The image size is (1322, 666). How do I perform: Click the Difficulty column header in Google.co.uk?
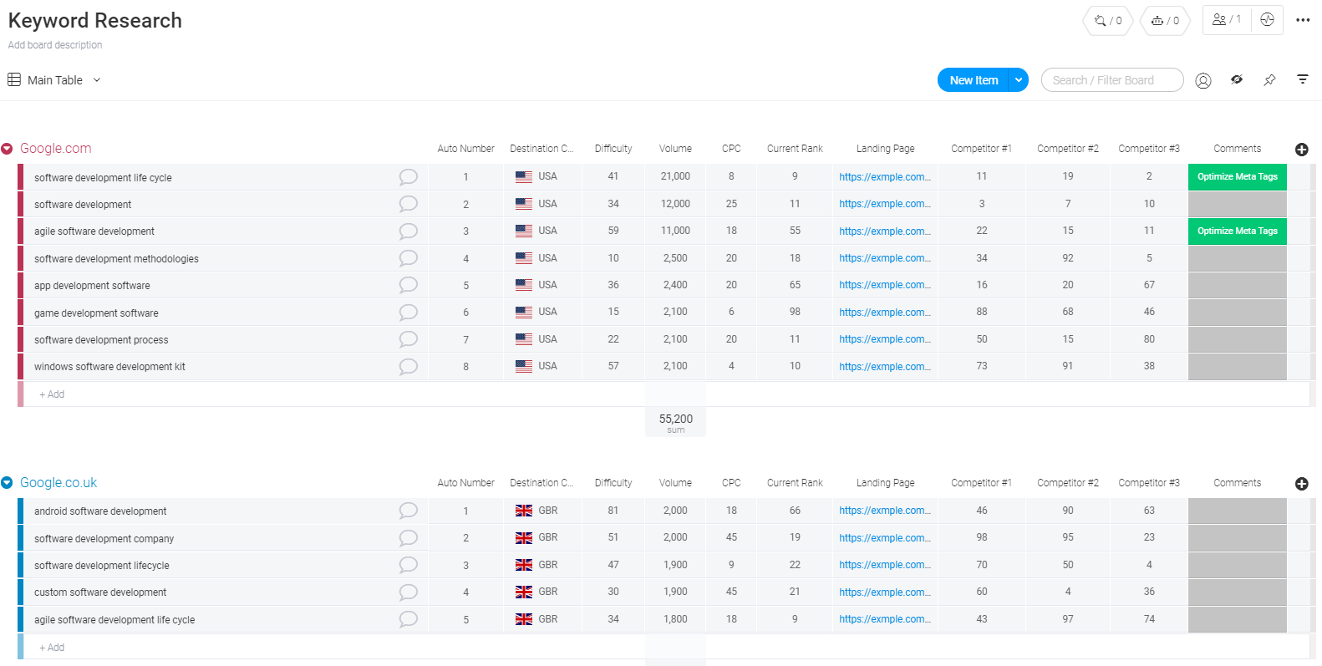tap(613, 483)
